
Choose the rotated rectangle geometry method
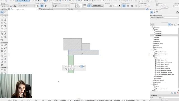46,6
